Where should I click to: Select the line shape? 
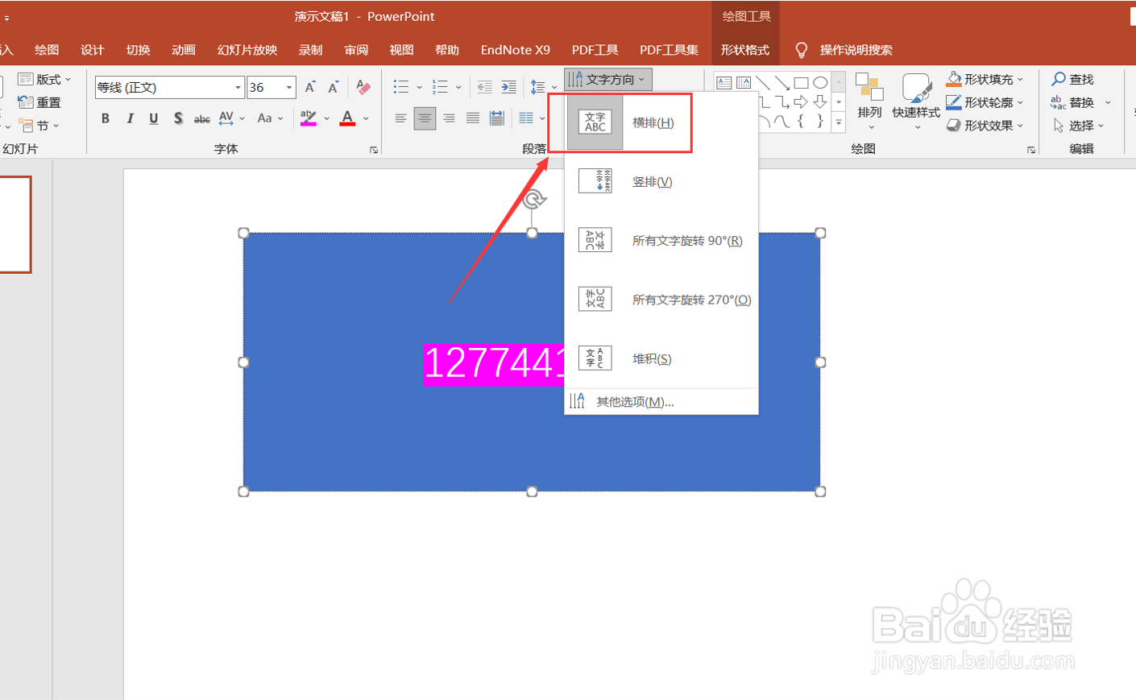coord(762,82)
